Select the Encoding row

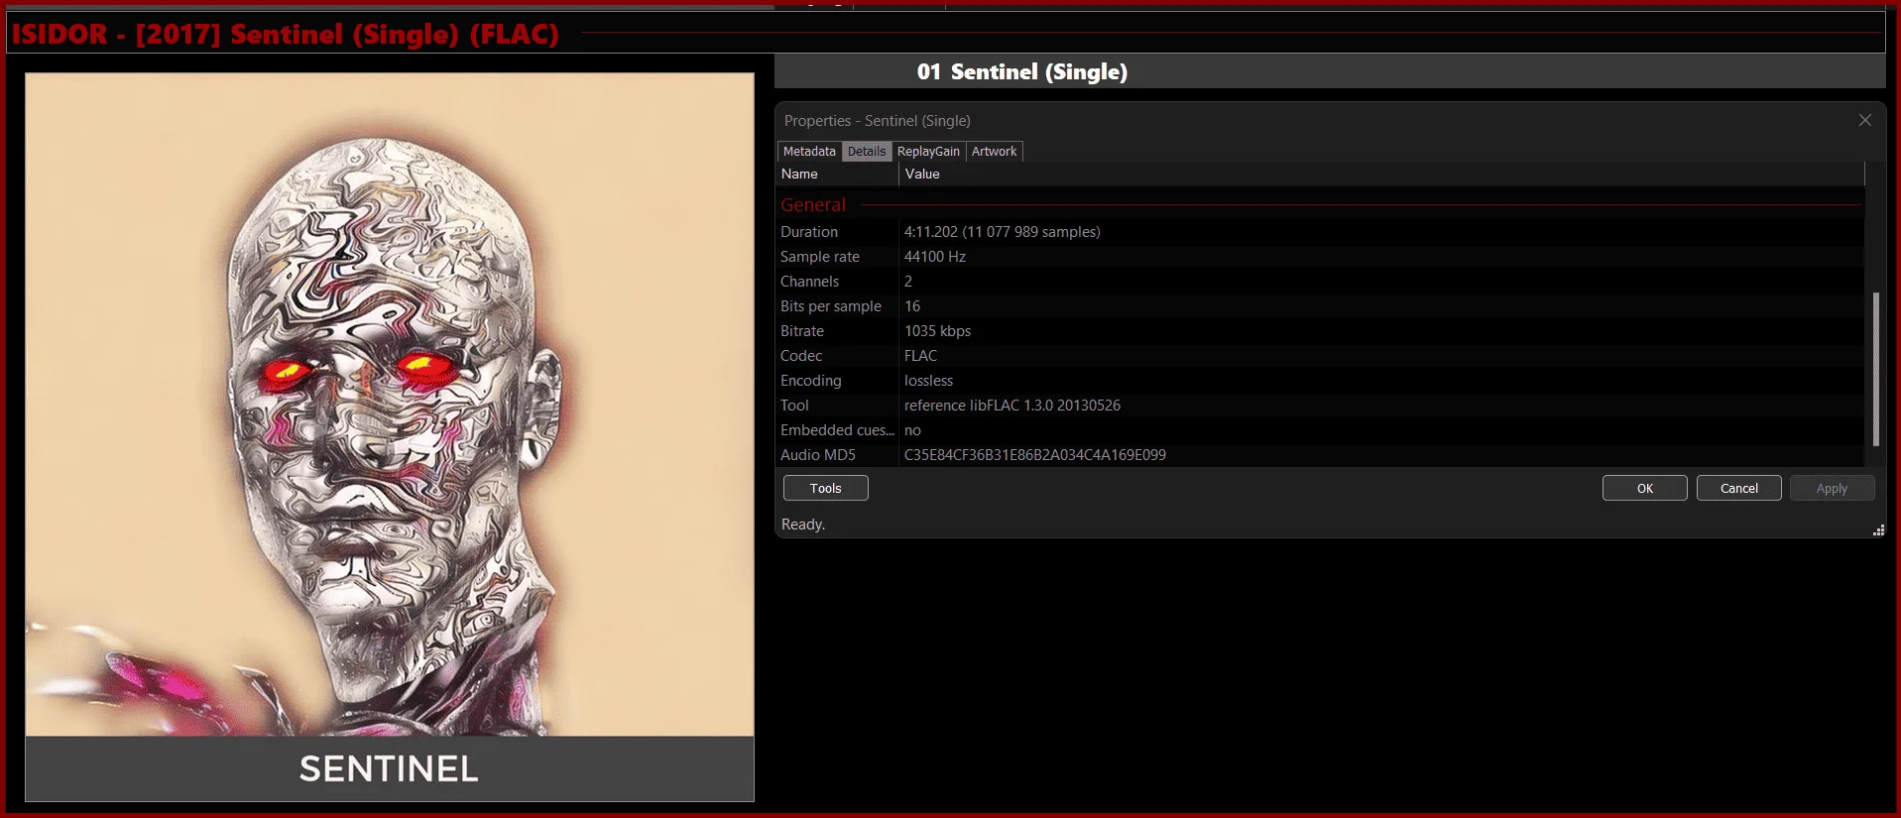(x=1320, y=380)
